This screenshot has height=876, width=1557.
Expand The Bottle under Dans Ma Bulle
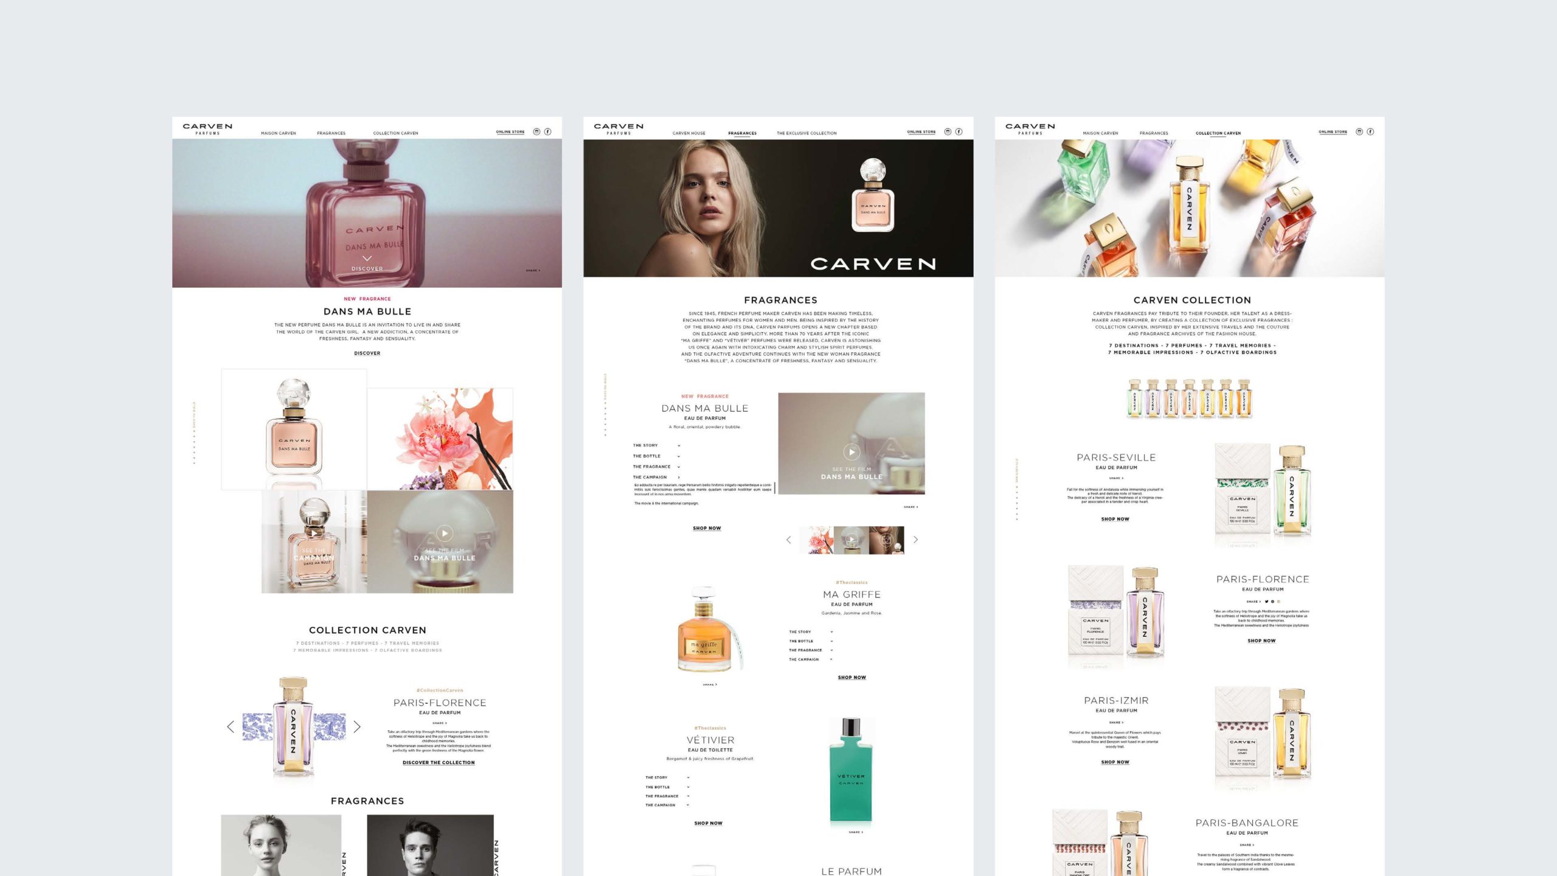656,456
